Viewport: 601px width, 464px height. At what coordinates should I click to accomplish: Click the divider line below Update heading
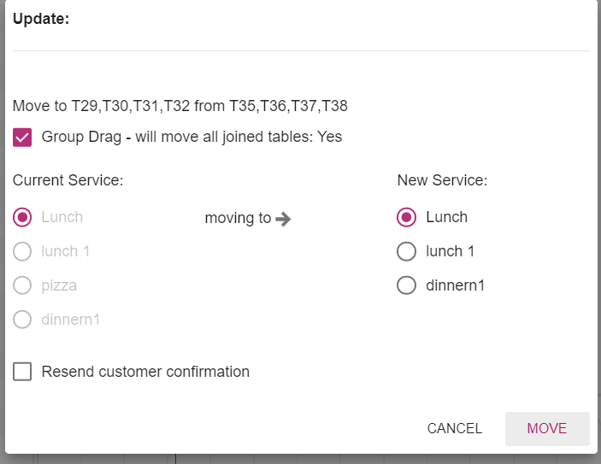(301, 51)
